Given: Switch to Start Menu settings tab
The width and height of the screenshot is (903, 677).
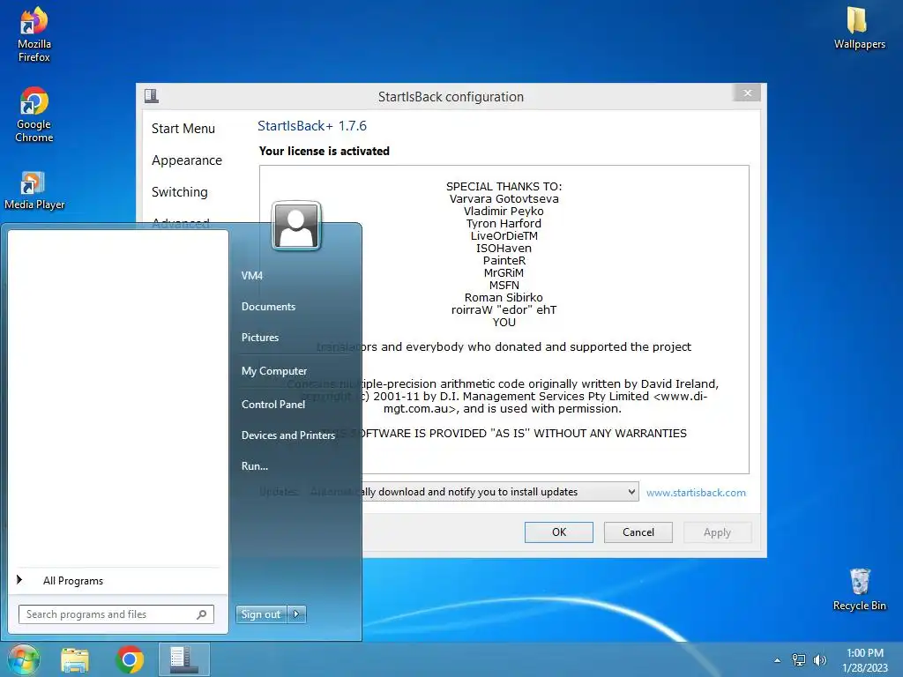Looking at the screenshot, I should click(x=183, y=129).
